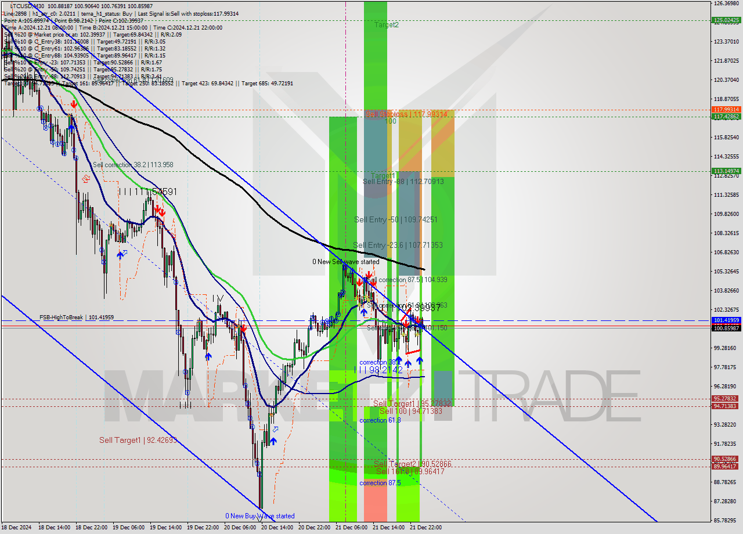Click the '19 Dec 14:00' time axis label
743x534 pixels.
(x=165, y=528)
